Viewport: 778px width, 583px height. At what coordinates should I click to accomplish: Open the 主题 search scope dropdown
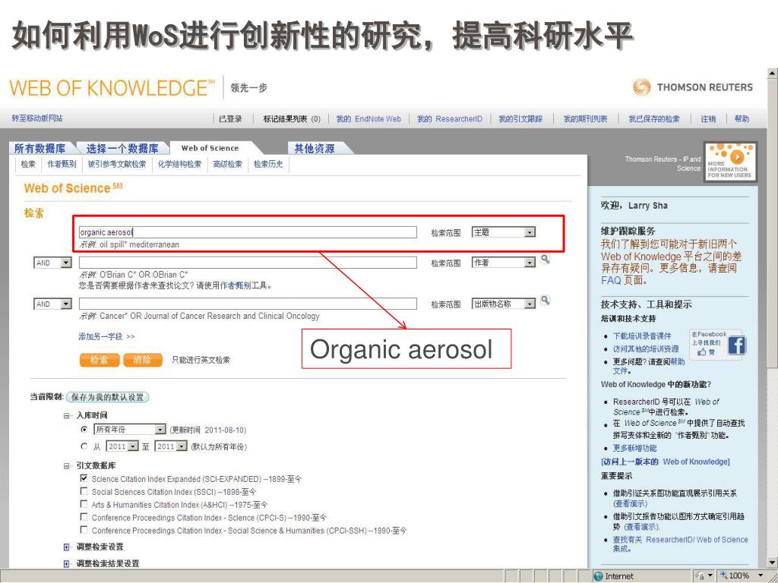(x=504, y=232)
